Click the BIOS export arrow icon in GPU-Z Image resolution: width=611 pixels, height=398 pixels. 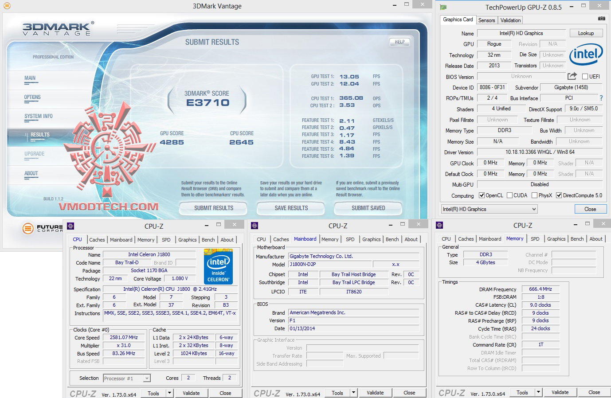(572, 76)
